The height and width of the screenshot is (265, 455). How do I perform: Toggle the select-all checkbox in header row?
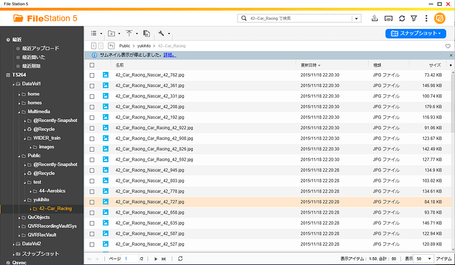tap(92, 65)
